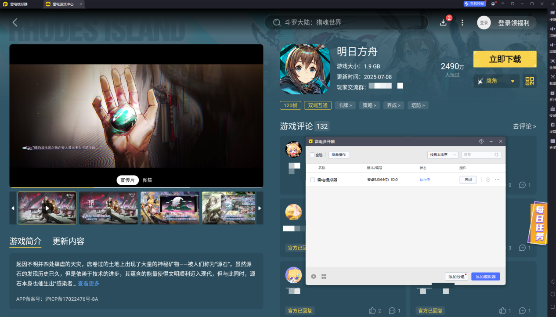Viewport: 556px width, 317px height.
Task: Click the blue 添加模拟器 button
Action: (x=486, y=277)
